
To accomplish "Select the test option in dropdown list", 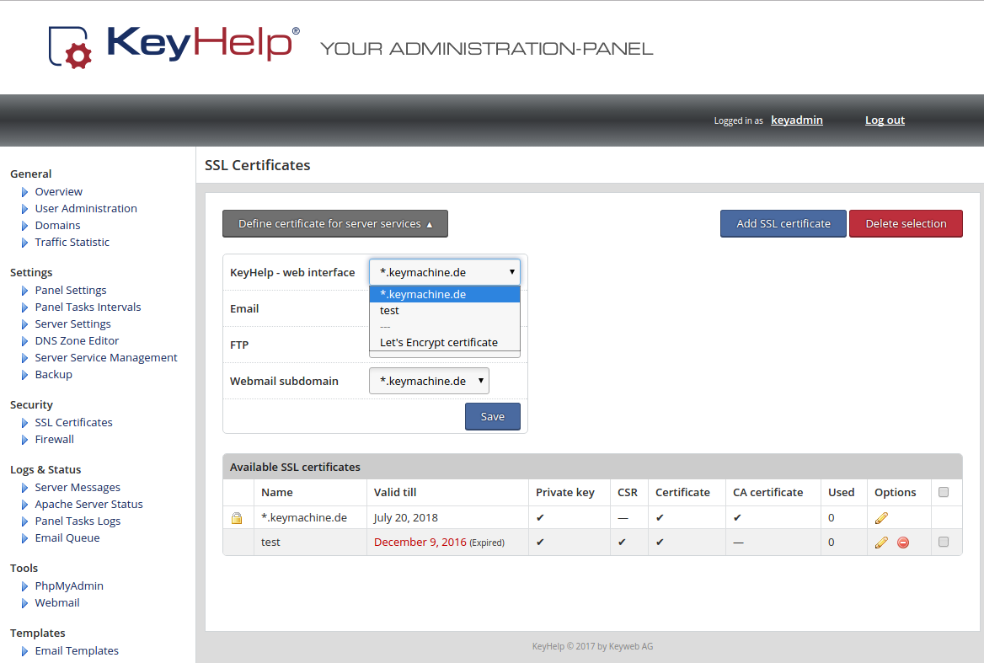I will tap(389, 310).
